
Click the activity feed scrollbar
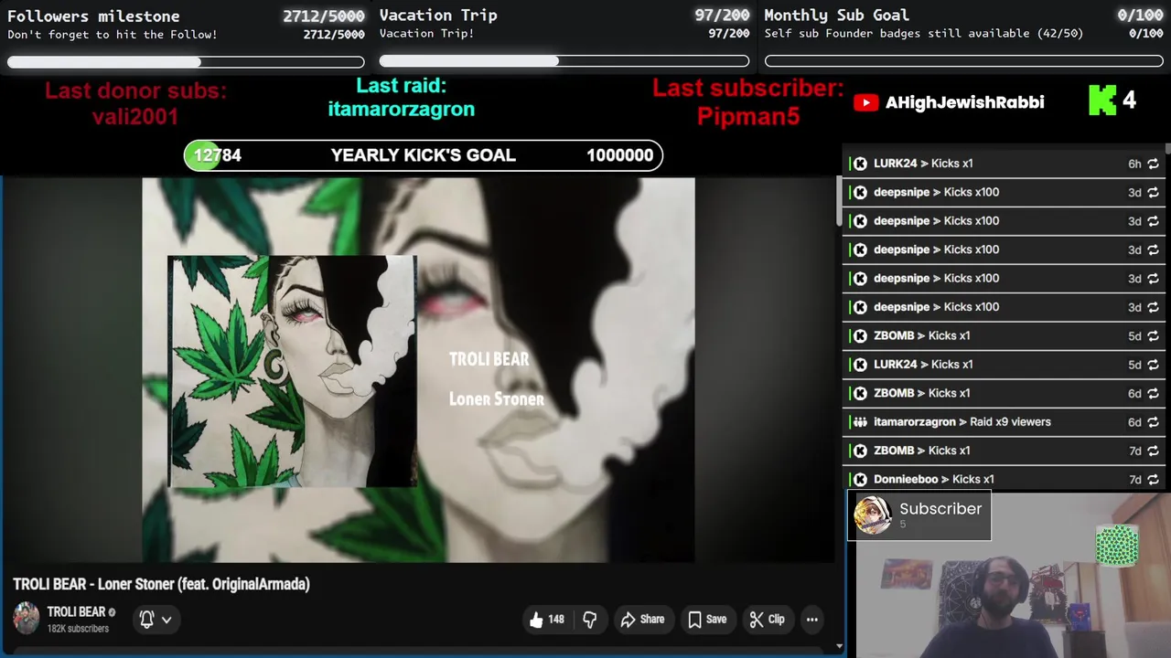click(1167, 149)
